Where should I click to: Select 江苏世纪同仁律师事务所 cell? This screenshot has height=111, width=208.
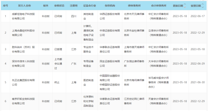click(x=134, y=101)
